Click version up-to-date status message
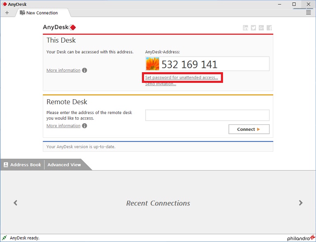Image resolution: width=316 pixels, height=242 pixels. [x=81, y=147]
